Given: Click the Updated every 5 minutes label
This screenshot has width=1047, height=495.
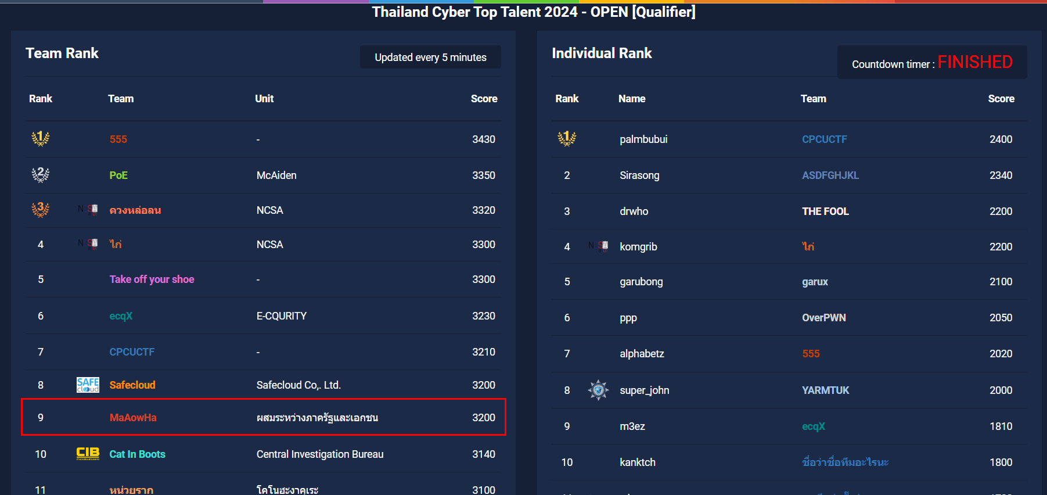Looking at the screenshot, I should click(x=430, y=57).
